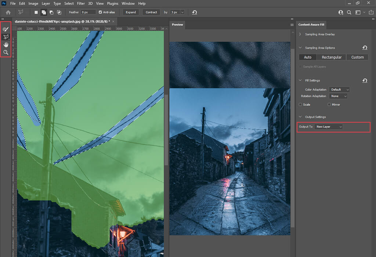The image size is (376, 257).
Task: Collapse the Fill Settings section
Action: [300, 80]
